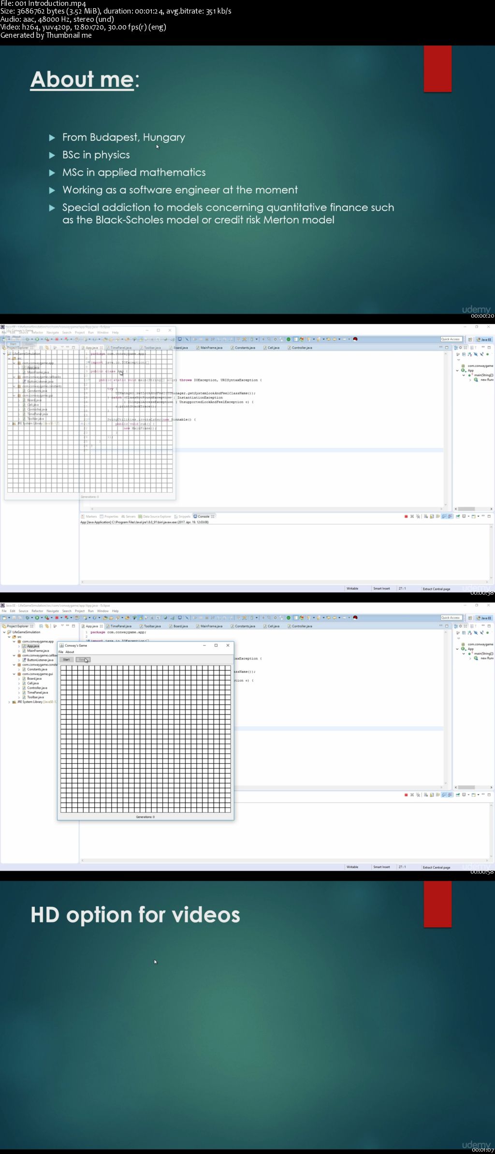
Task: Toggle Outline Hide Static icon, 00:00:58 frame
Action: tap(481, 633)
